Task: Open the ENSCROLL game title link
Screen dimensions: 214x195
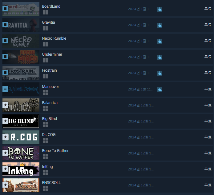Action: click(51, 183)
